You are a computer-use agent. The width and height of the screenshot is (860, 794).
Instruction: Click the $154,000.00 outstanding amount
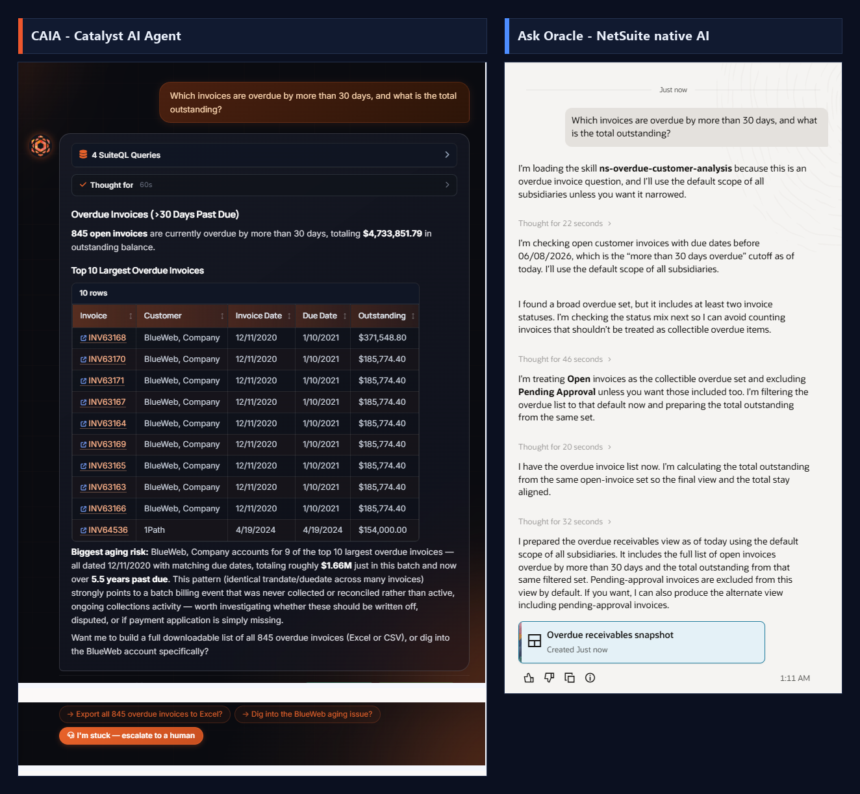[x=383, y=530]
